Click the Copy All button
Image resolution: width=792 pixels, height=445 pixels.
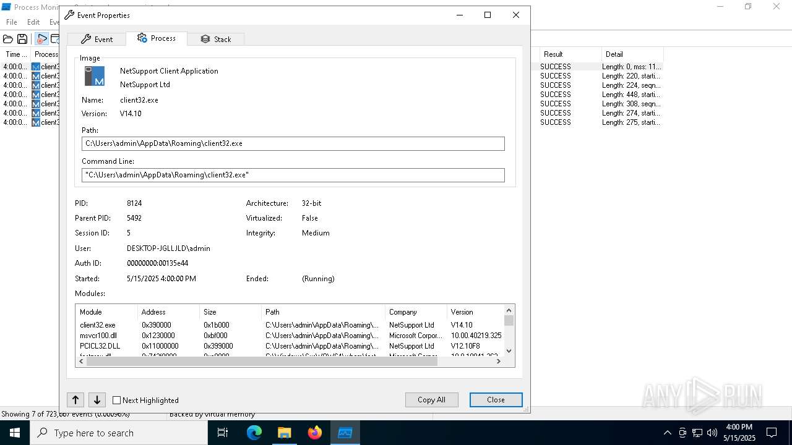coord(431,400)
